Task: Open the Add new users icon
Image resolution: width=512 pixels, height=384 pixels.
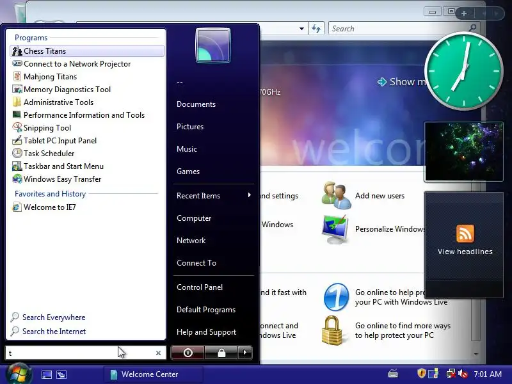Action: tap(336, 195)
